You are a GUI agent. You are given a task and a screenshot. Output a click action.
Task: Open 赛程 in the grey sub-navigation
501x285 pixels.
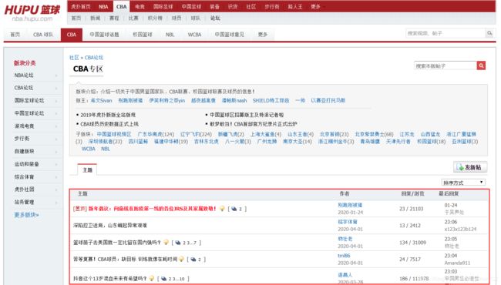(x=114, y=18)
